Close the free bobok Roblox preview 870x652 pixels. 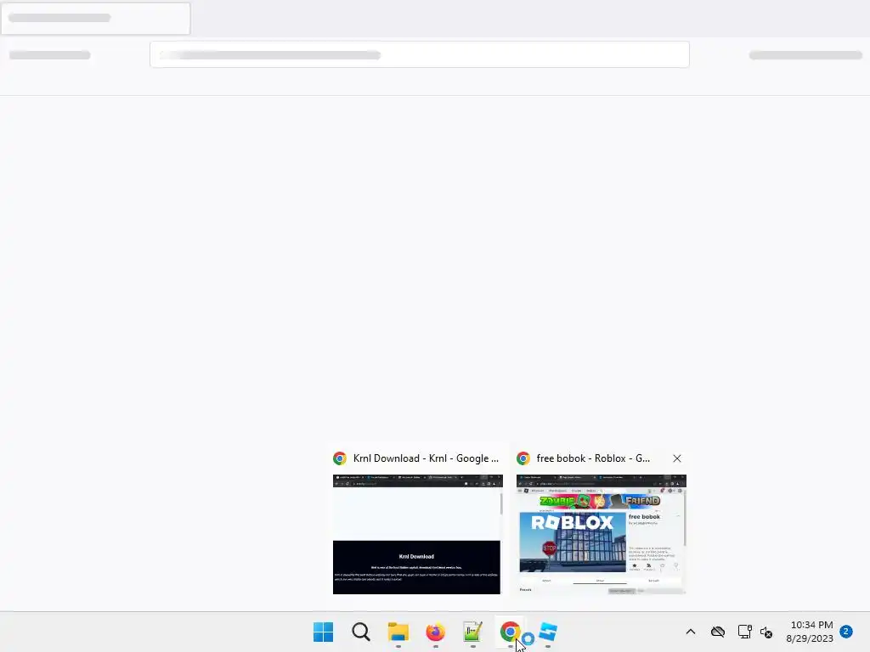(x=677, y=458)
